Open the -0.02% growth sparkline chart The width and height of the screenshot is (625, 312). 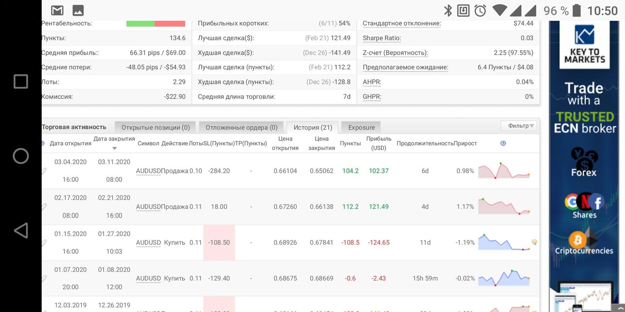coord(504,278)
